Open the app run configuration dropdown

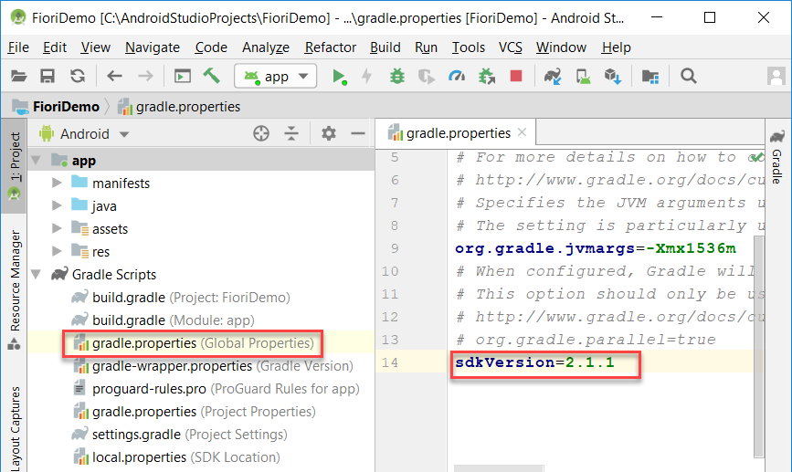click(275, 76)
